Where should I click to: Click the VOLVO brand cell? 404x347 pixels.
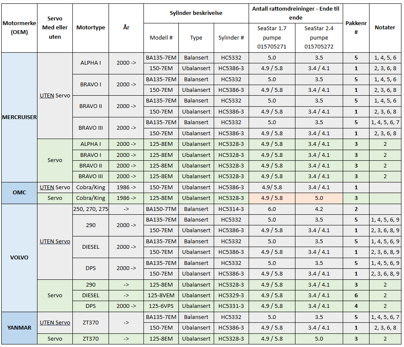pyautogui.click(x=19, y=258)
